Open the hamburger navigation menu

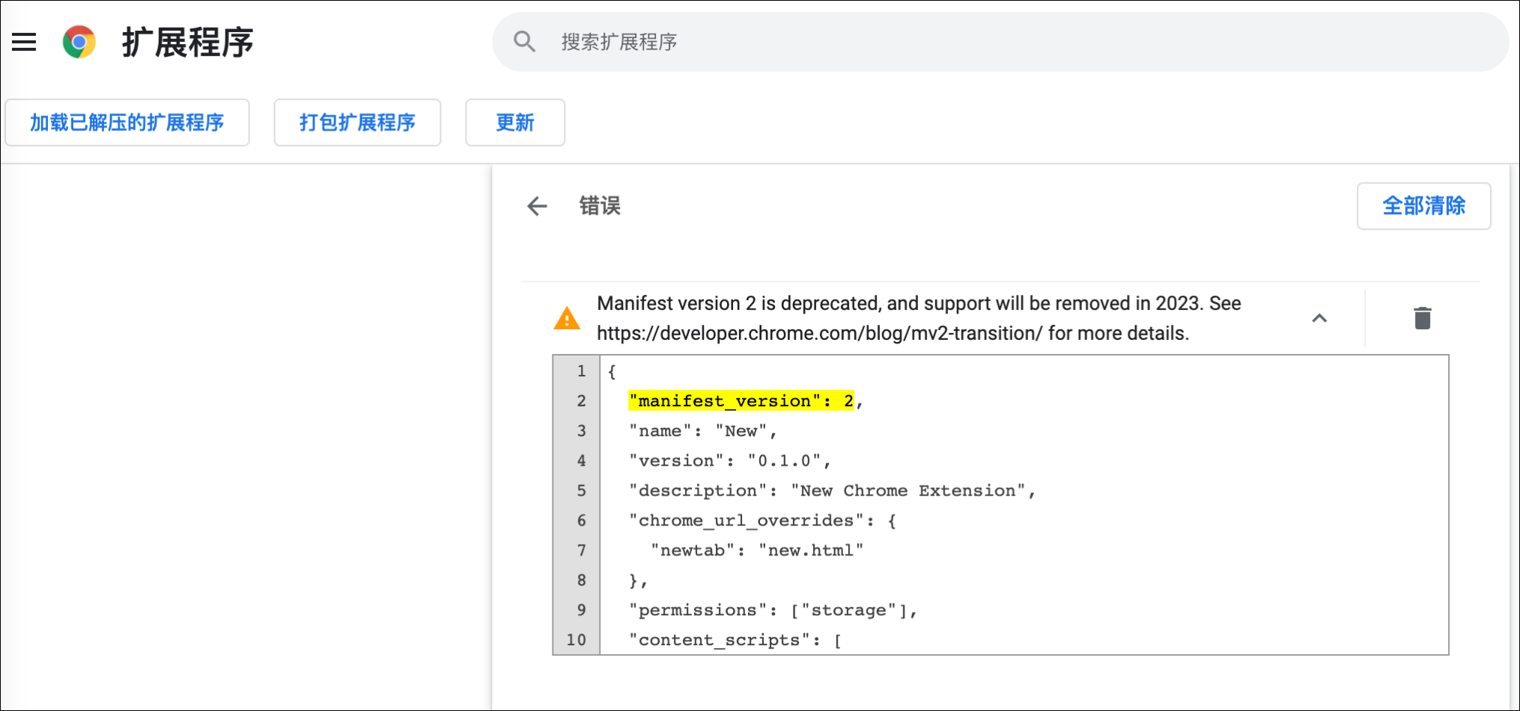coord(23,43)
